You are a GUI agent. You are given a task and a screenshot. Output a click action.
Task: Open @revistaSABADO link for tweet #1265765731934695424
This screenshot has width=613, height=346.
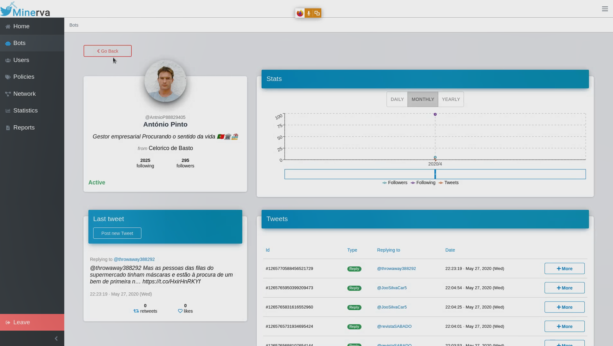(394, 326)
